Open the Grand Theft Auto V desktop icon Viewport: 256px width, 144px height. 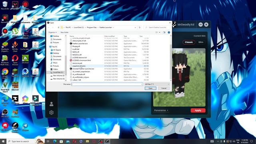coord(5,87)
